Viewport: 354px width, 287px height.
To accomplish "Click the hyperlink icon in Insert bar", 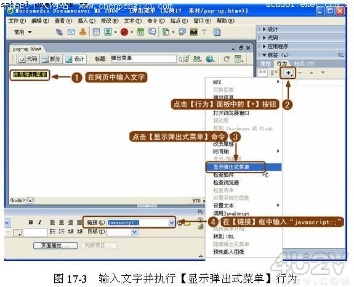I will tap(59, 32).
